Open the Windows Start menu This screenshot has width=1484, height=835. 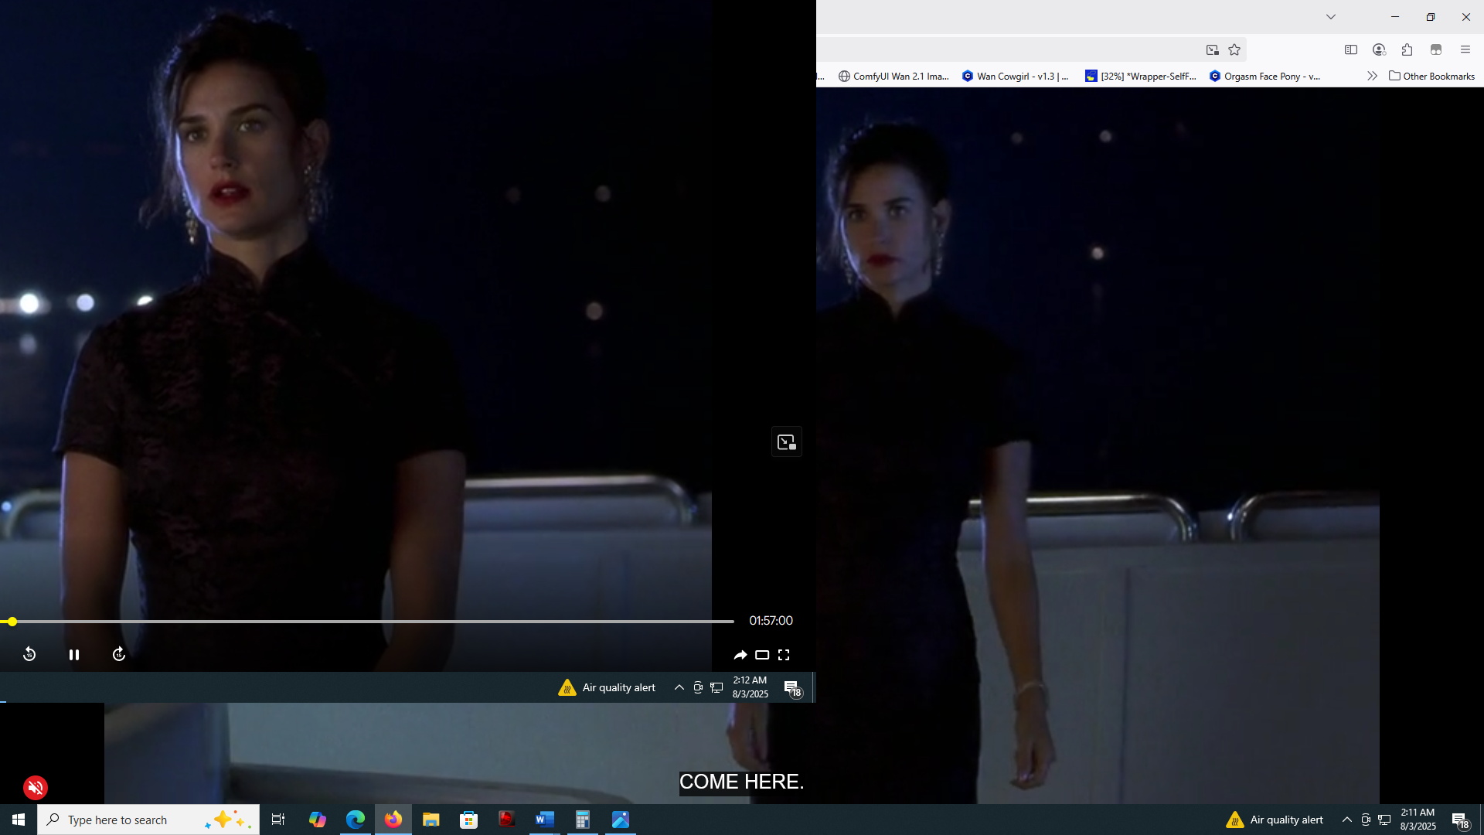pyautogui.click(x=19, y=820)
